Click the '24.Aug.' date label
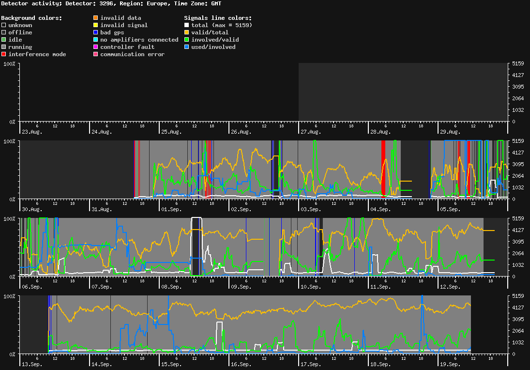Viewport: 530px width, 370px height. (x=102, y=132)
